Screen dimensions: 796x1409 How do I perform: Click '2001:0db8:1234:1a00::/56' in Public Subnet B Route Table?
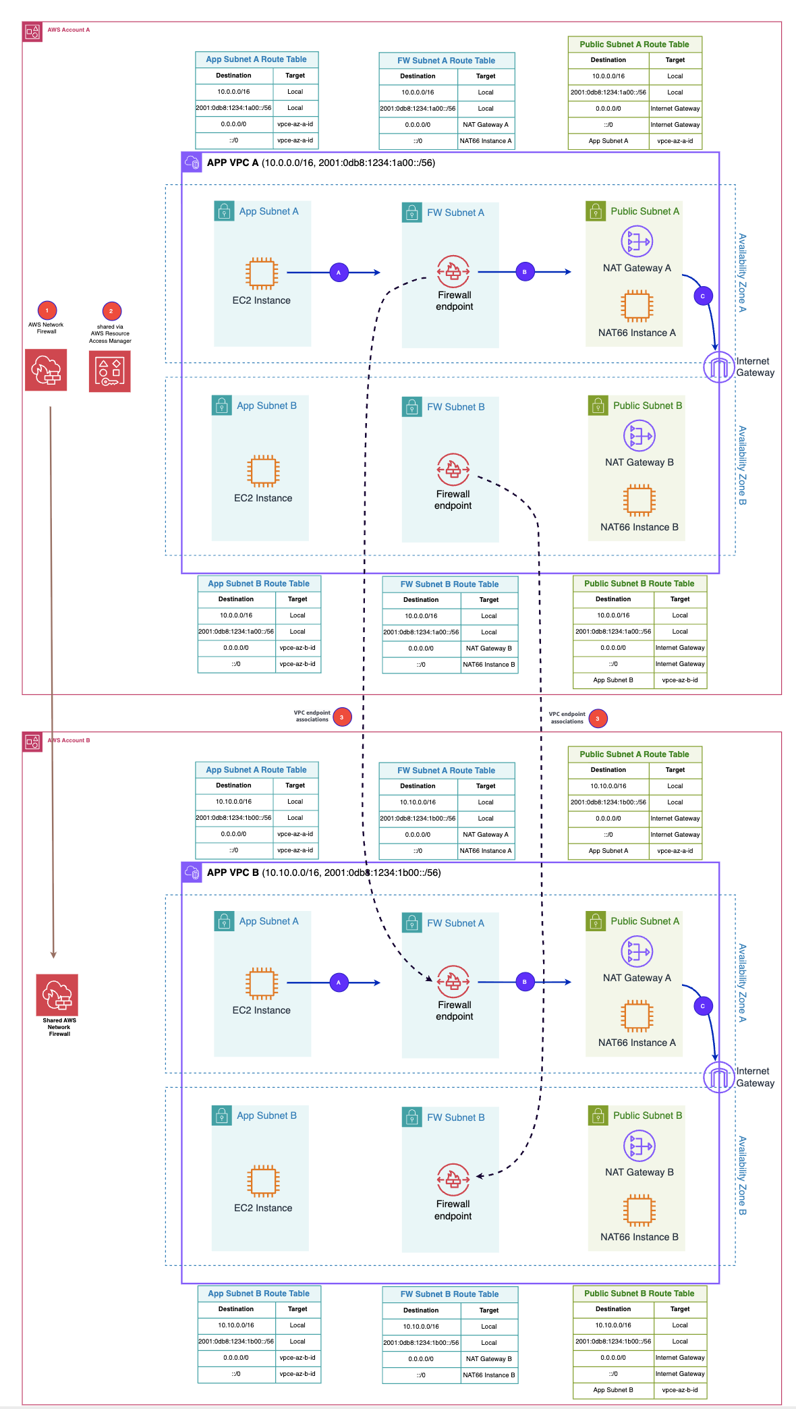pyautogui.click(x=613, y=632)
